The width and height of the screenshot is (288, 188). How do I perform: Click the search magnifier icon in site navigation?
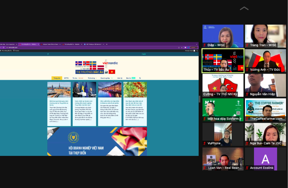[140, 78]
